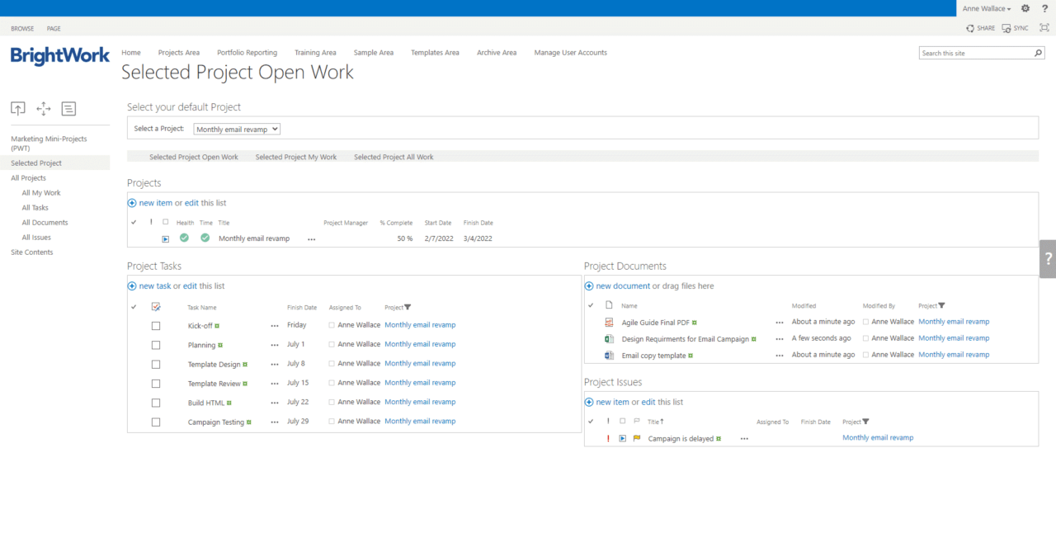Open the Anne Wallace account dropdown
The height and width of the screenshot is (533, 1056).
click(x=987, y=8)
